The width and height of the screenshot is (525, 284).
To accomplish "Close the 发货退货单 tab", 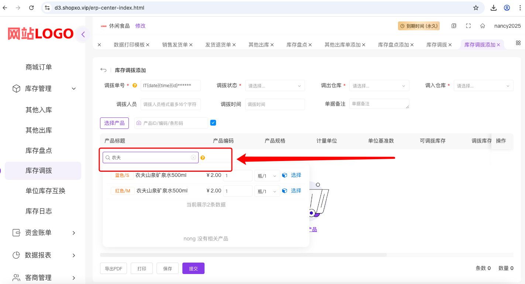I will [234, 45].
